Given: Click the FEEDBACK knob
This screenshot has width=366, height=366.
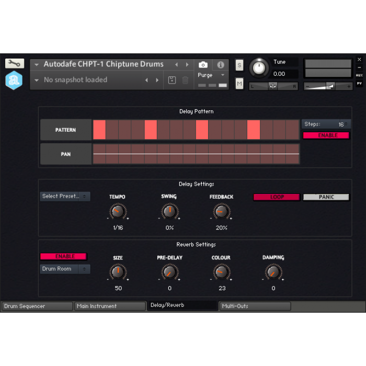Looking at the screenshot, I should point(222,212).
